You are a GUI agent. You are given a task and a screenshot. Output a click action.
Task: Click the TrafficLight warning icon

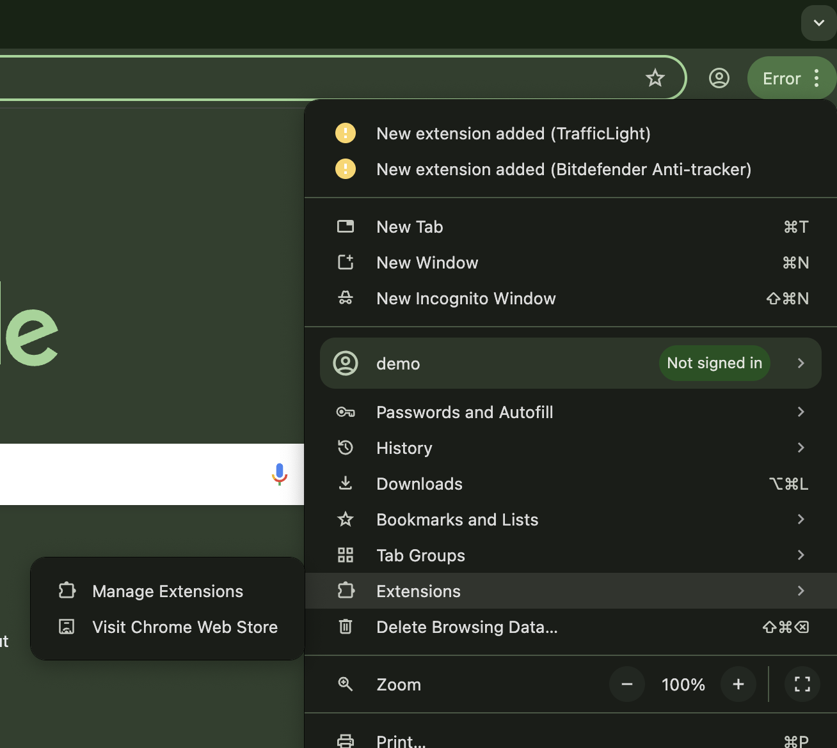[346, 133]
